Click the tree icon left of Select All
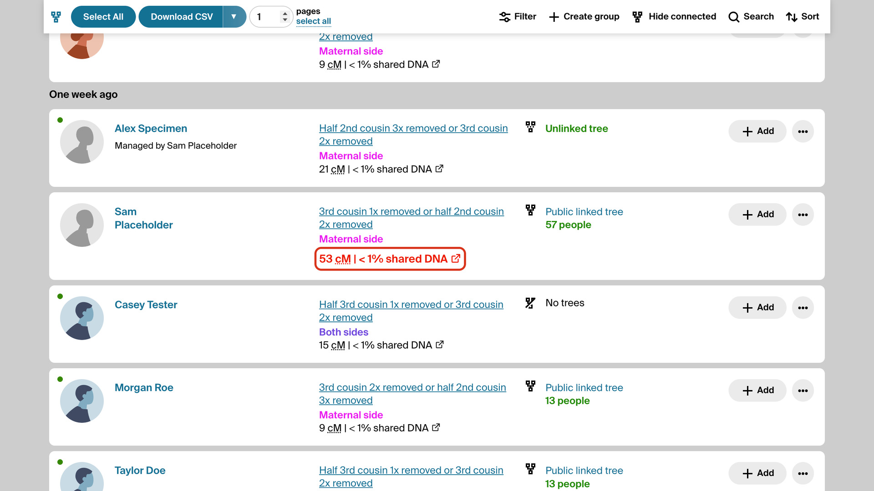Screen dimensions: 874x491 click(56, 17)
